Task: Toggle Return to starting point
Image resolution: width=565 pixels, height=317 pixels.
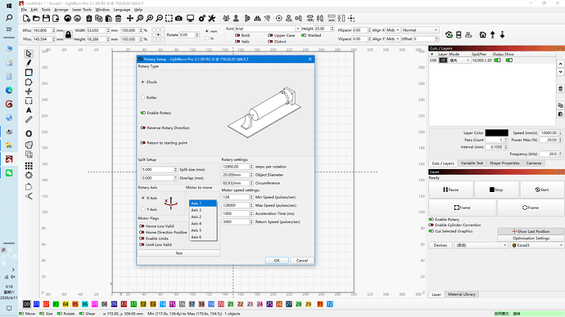Action: point(143,143)
